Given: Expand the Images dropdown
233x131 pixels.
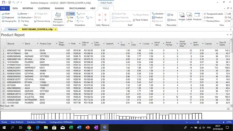Looking at the screenshot, I should 182,21.
